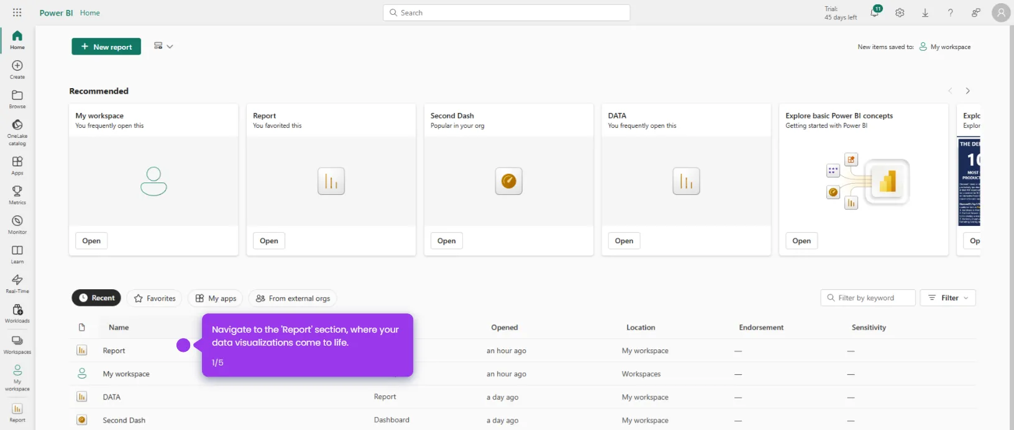Click the previous recommended cards arrow
Viewport: 1014px width, 430px height.
coord(950,91)
